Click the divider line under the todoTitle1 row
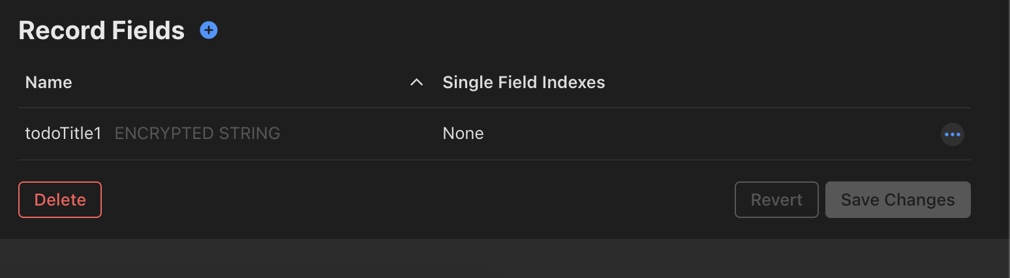 pos(494,159)
